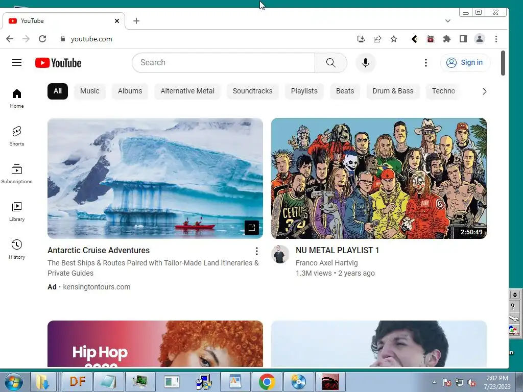
Task: Click the YouTube logo
Action: click(x=58, y=63)
